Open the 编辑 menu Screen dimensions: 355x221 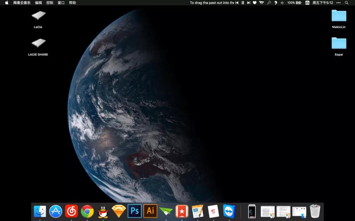tap(38, 3)
